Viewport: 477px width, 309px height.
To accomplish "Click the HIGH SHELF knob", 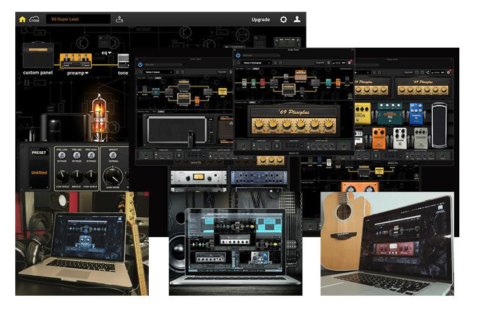I will [91, 176].
